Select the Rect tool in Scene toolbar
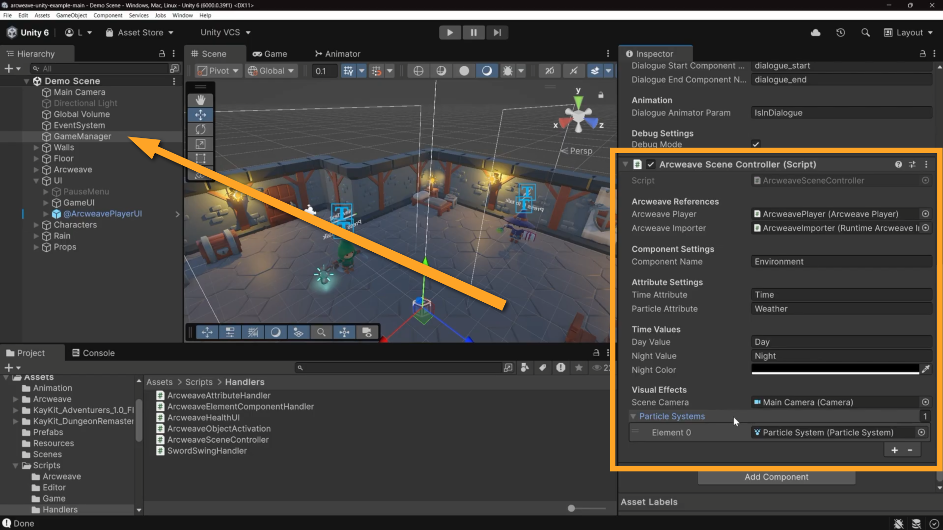 click(200, 159)
